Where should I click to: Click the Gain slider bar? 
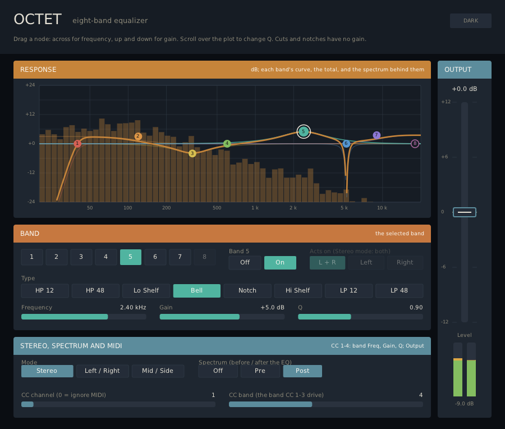pyautogui.click(x=222, y=317)
